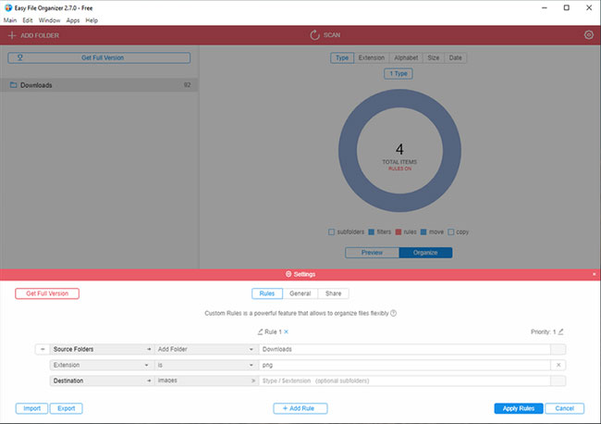Click the ribbon icon in top Get Full Version bar
This screenshot has height=424, width=601.
coord(20,57)
